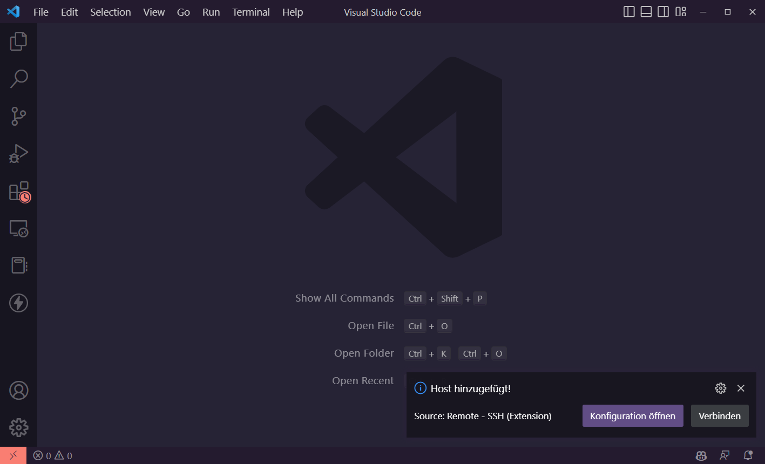Open the Source Control view
The image size is (765, 464).
18,116
